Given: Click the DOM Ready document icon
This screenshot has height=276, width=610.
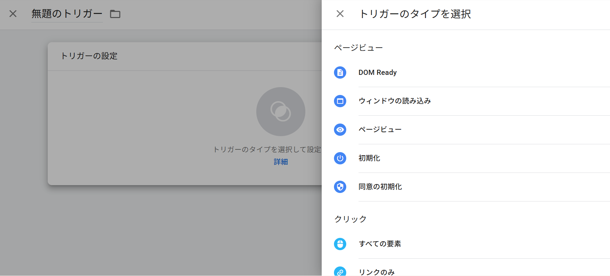Looking at the screenshot, I should pos(340,72).
